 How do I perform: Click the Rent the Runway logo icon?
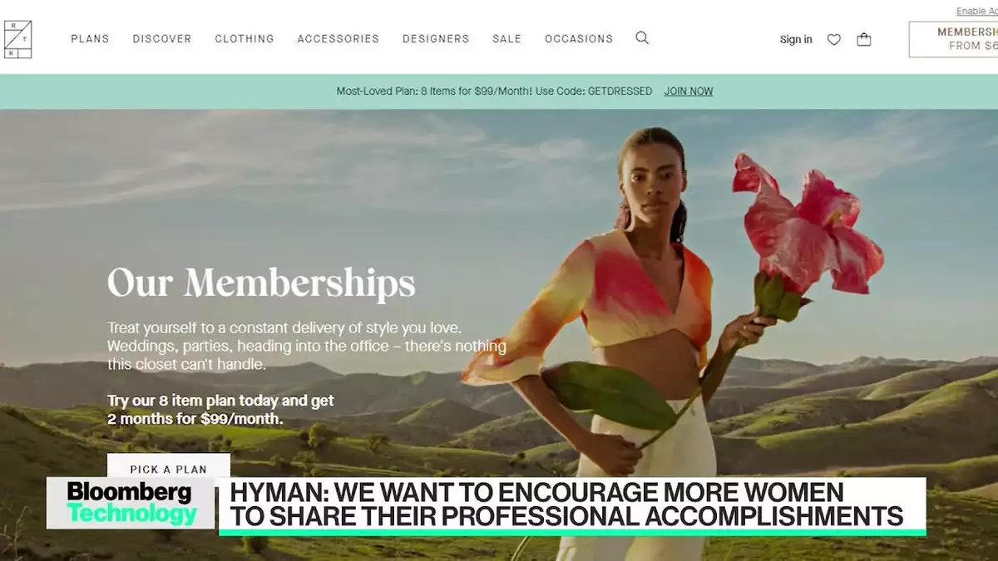click(17, 39)
